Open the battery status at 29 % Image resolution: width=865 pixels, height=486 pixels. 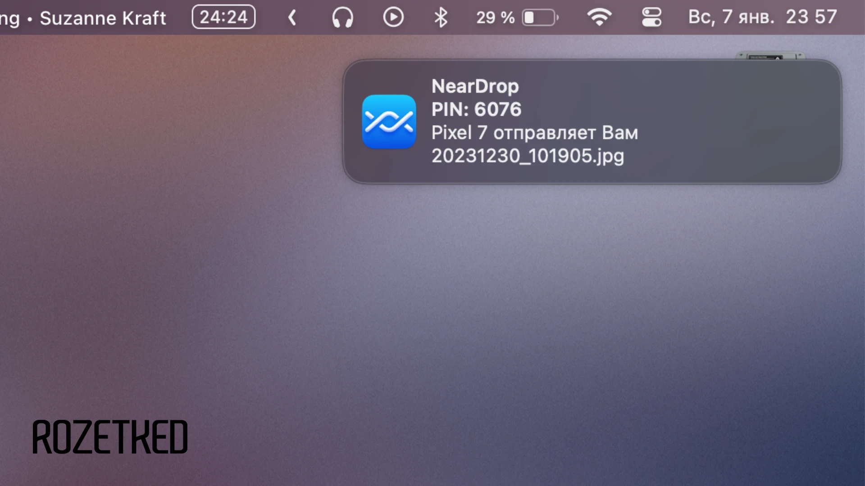(517, 18)
